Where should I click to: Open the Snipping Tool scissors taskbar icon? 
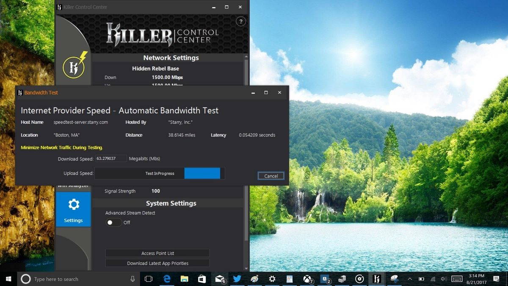tap(395, 279)
